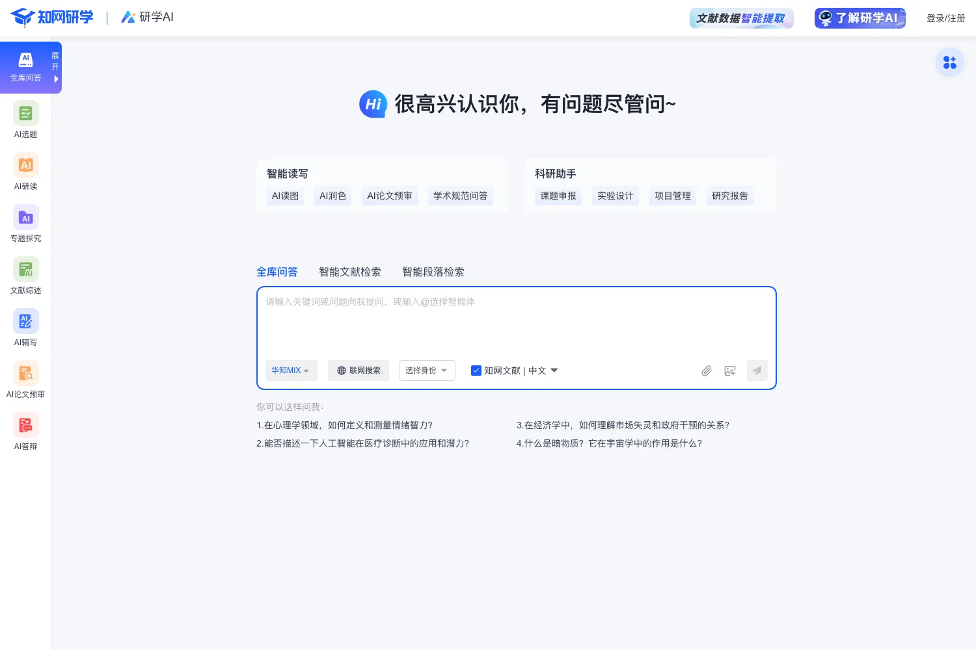The width and height of the screenshot is (976, 650).
Task: Click the 你可以这样问我 label
Action: (290, 407)
